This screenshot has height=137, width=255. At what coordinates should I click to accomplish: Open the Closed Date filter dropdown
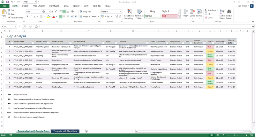pyautogui.click(x=235, y=43)
